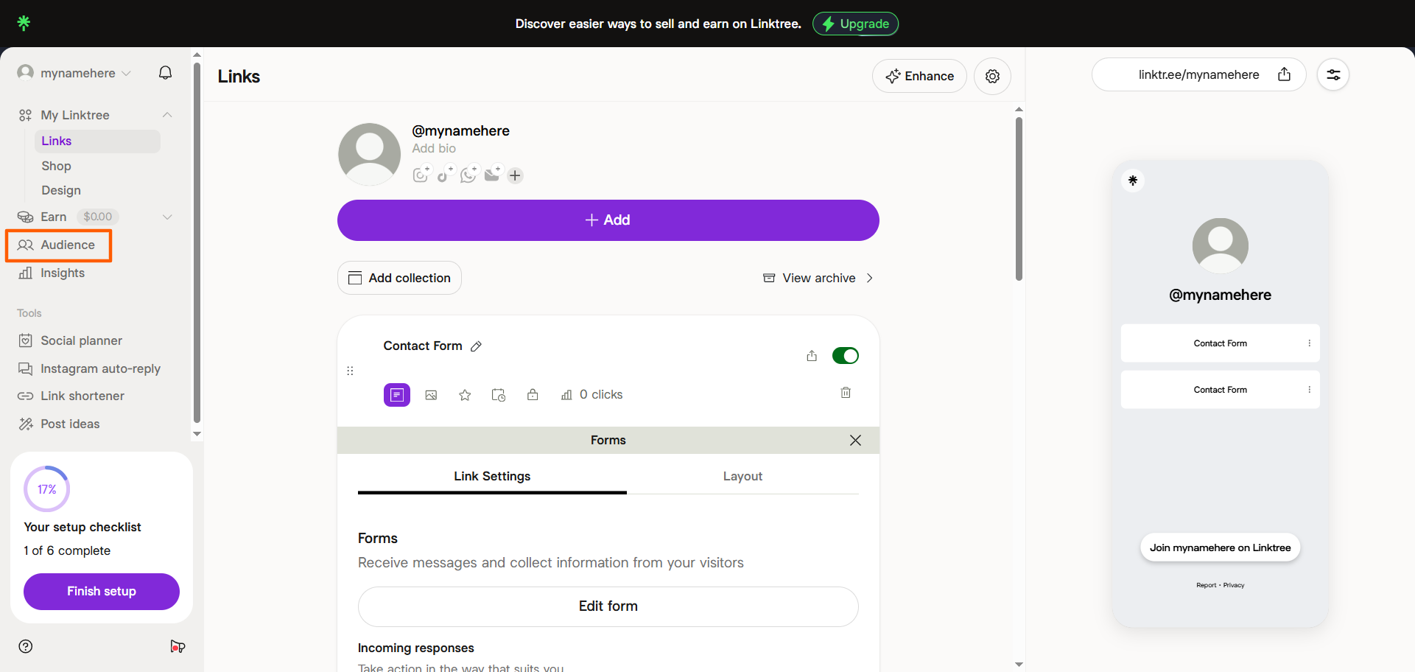Grab the Contact Form drag handle
The height and width of the screenshot is (672, 1415).
[350, 371]
